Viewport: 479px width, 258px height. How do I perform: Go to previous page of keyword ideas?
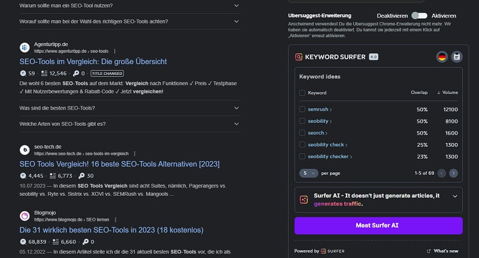pos(441,173)
